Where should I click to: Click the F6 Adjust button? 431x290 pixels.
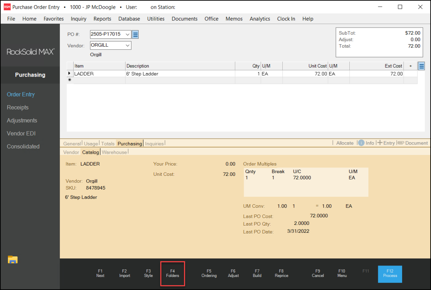point(233,273)
